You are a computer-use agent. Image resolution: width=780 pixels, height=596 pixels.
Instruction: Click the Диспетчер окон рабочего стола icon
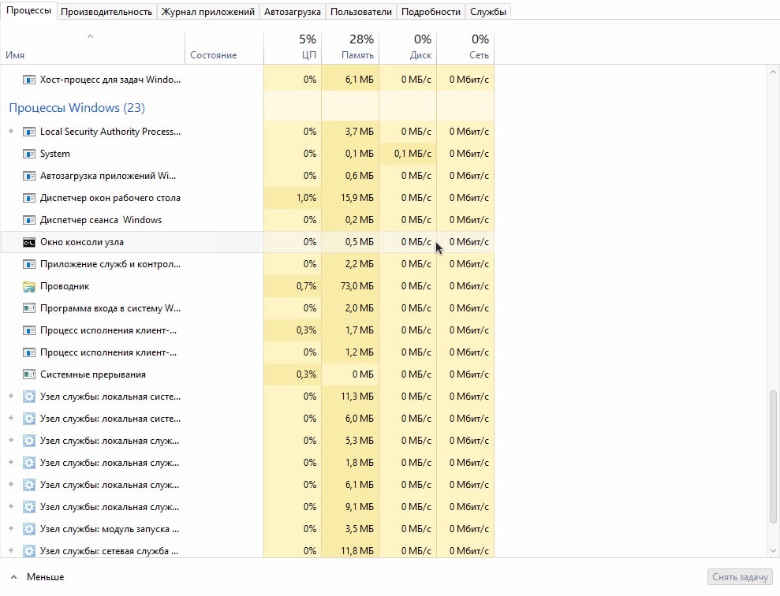pyautogui.click(x=29, y=198)
